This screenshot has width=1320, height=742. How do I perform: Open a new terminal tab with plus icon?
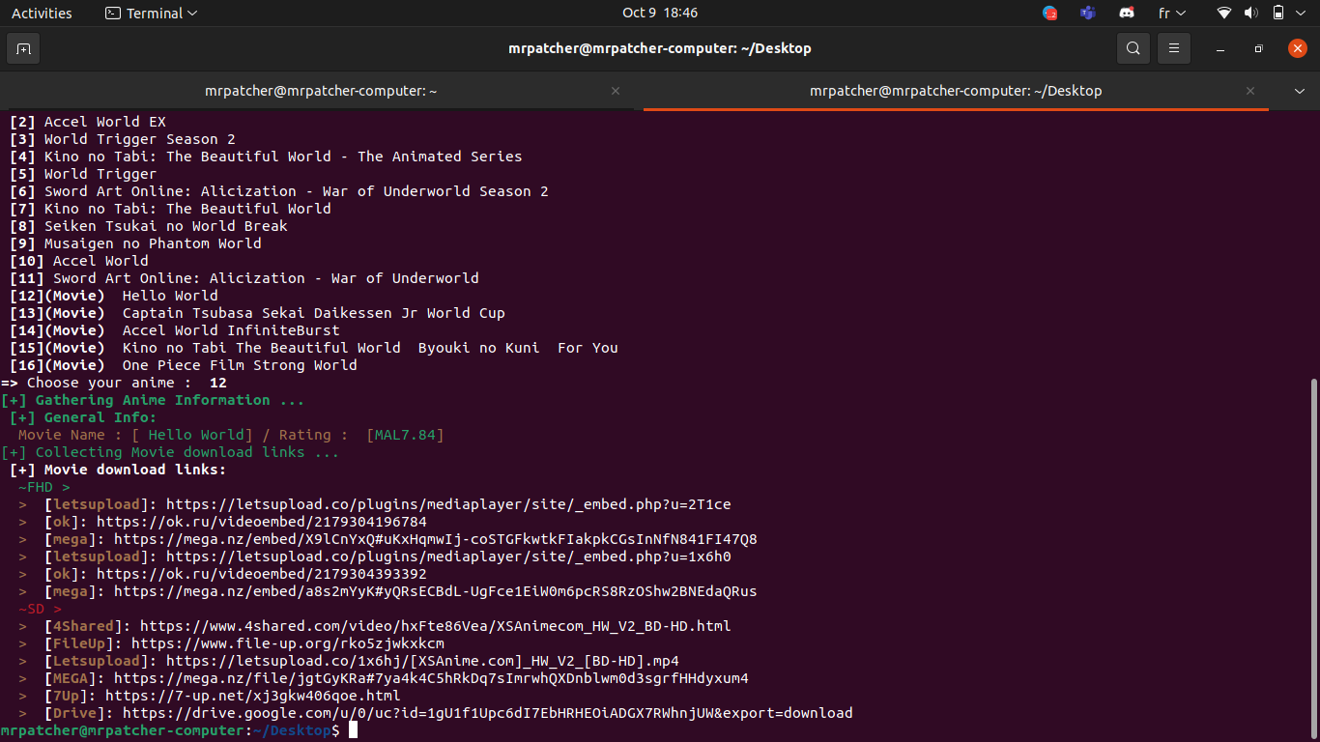[23, 48]
